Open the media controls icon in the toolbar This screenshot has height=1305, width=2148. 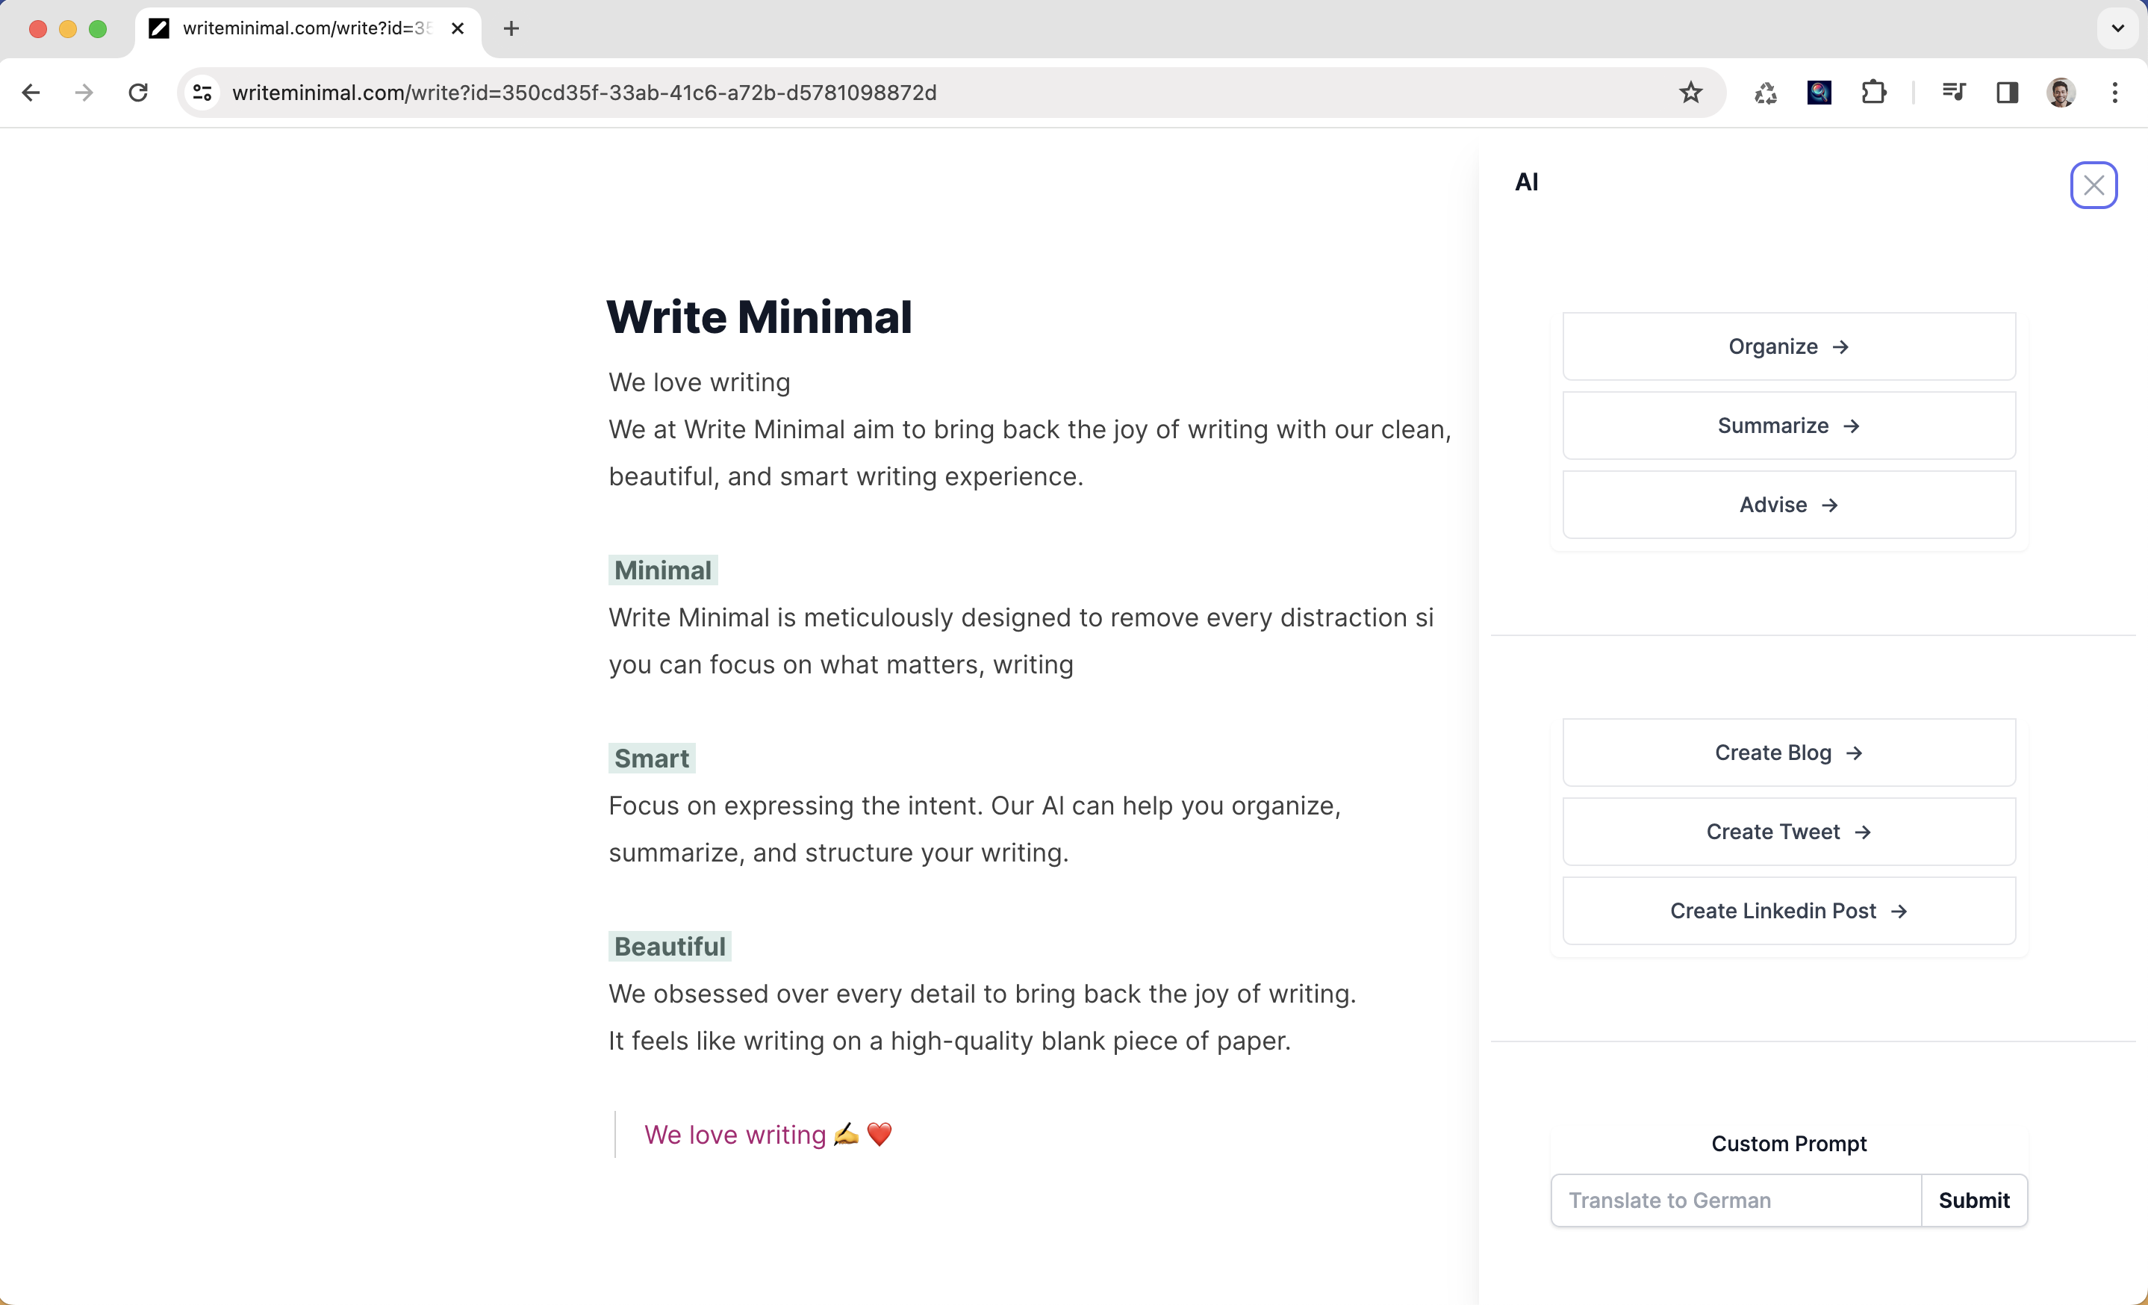1954,93
